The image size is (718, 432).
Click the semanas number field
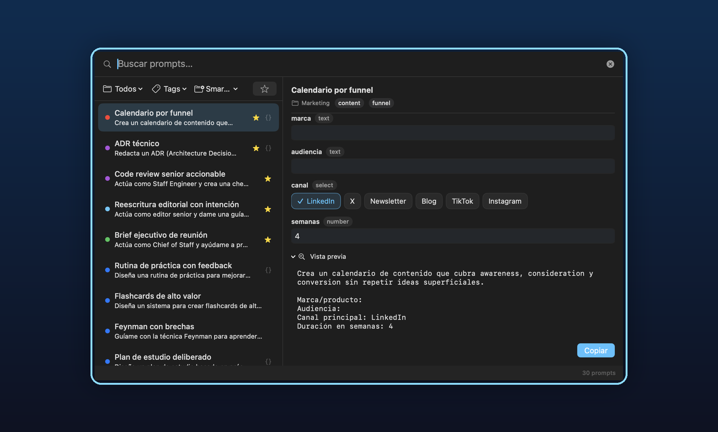pos(453,236)
